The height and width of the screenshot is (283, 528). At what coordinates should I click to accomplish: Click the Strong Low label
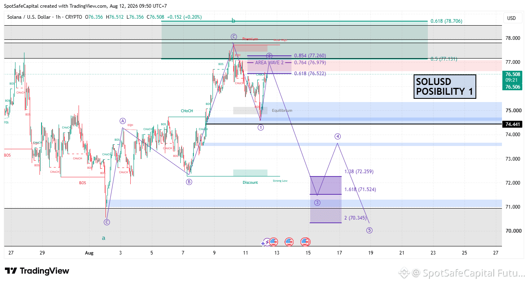click(x=280, y=181)
